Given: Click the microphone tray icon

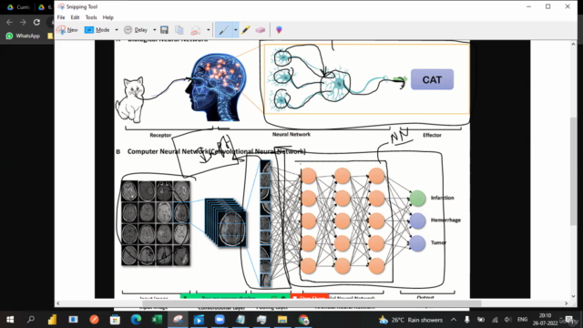Looking at the screenshot, I should [467, 320].
